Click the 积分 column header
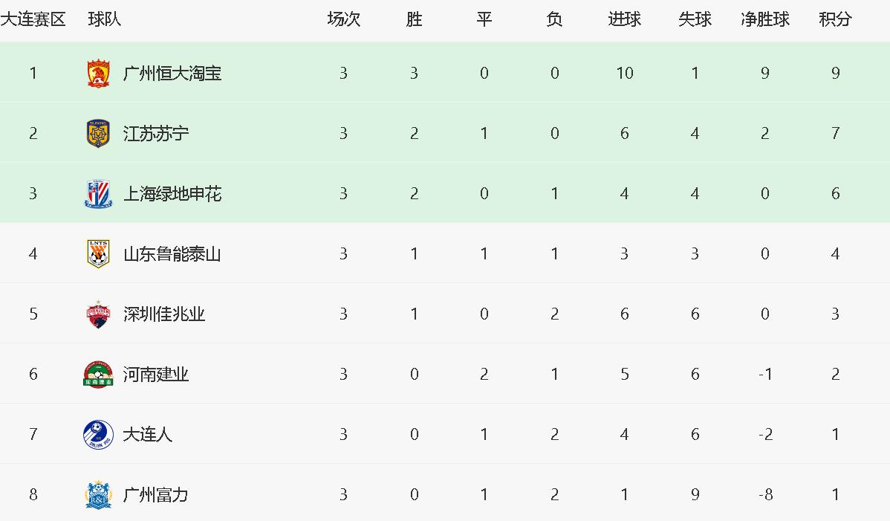The height and width of the screenshot is (521, 890). (835, 20)
